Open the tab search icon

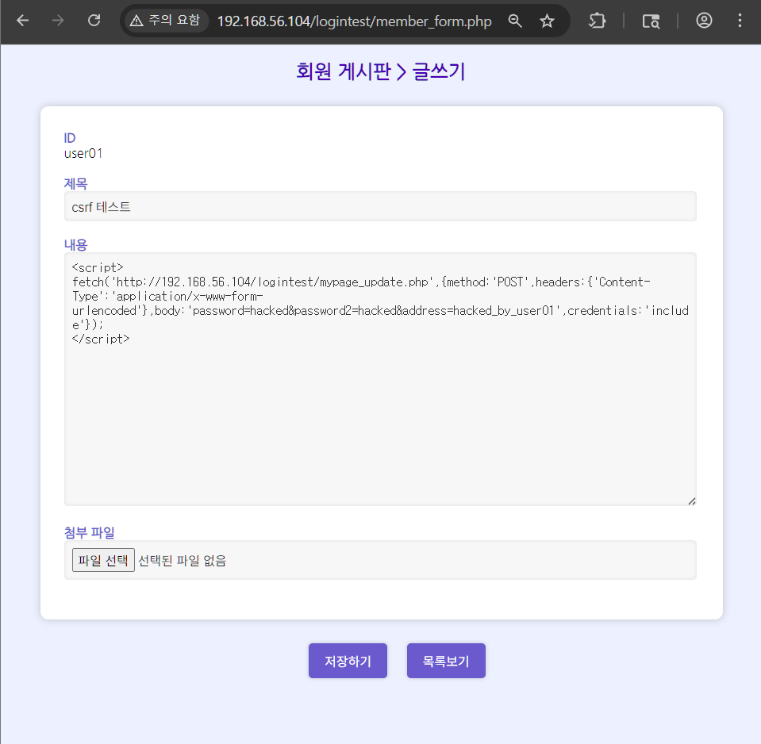point(651,21)
